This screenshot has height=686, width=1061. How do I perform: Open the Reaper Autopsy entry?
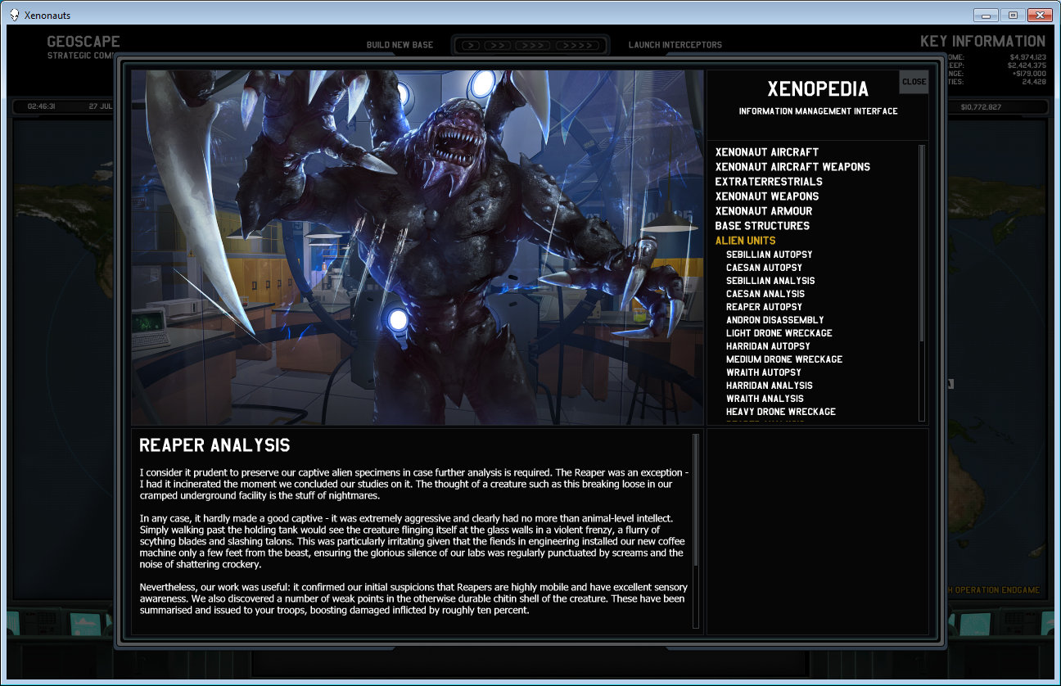(x=764, y=307)
